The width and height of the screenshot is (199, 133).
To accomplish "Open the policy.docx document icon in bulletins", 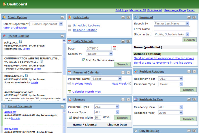I will [21, 41].
